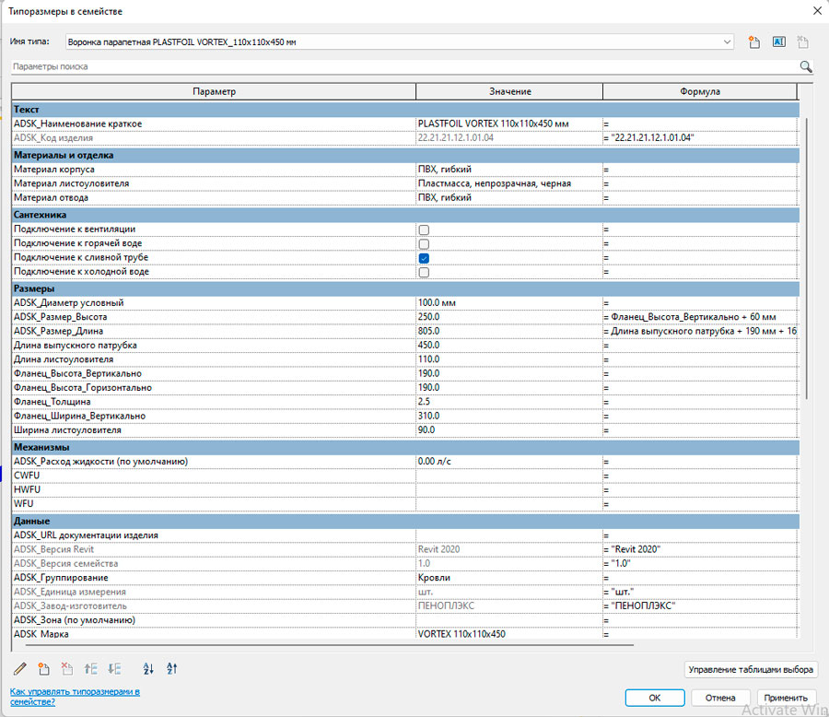Click the 100.0 мм diameter value
The height and width of the screenshot is (717, 829).
(x=509, y=302)
